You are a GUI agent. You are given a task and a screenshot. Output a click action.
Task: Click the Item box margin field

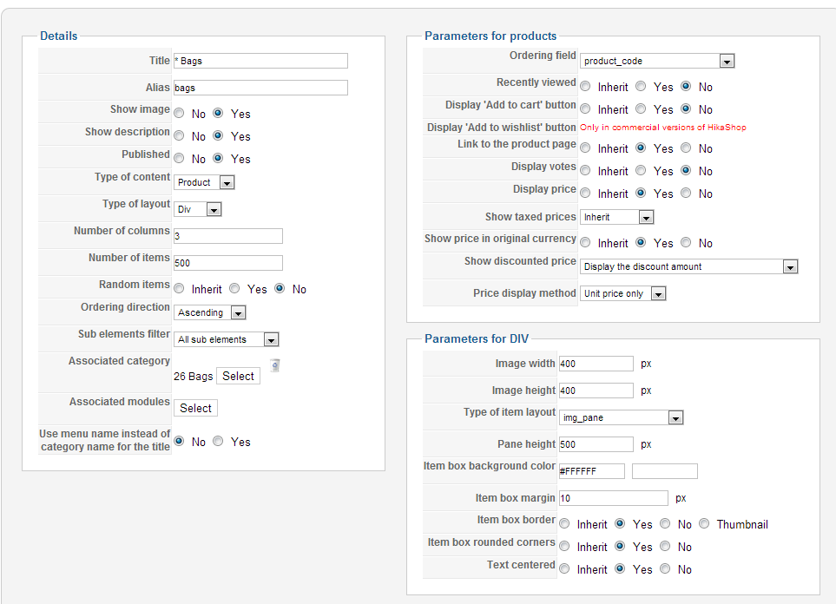tap(614, 498)
